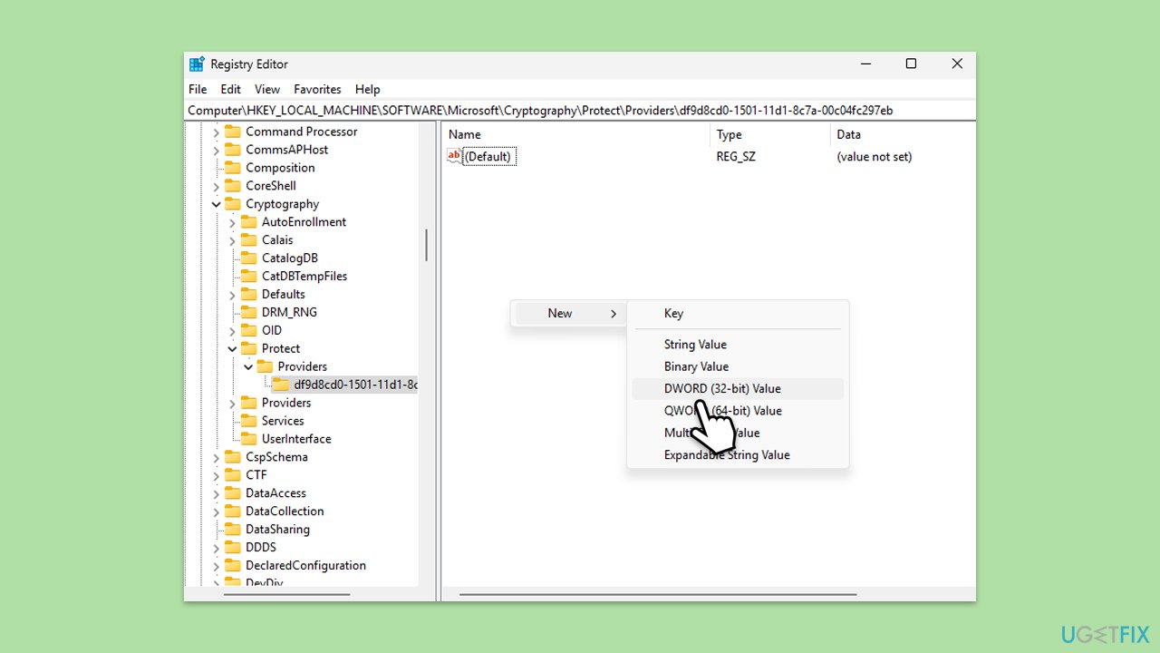Choose Key from New submenu
The height and width of the screenshot is (653, 1160).
pos(736,313)
